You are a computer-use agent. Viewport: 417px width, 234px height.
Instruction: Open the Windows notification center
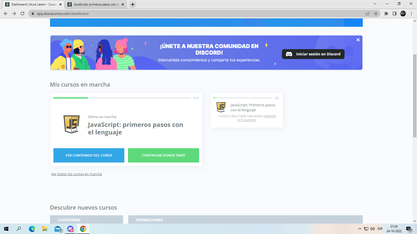pyautogui.click(x=409, y=229)
